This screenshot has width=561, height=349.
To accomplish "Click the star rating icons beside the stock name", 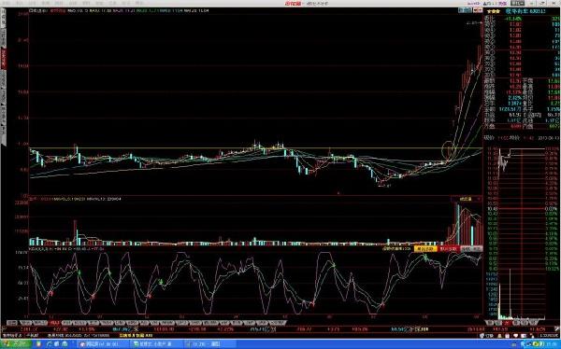I will 494,11.
